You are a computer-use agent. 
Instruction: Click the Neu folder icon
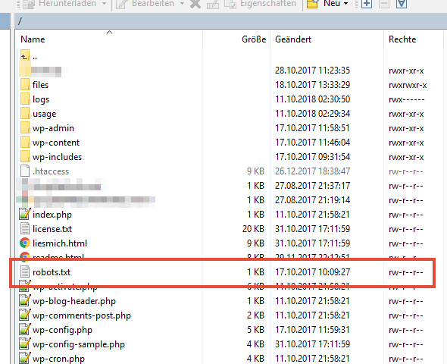(312, 4)
